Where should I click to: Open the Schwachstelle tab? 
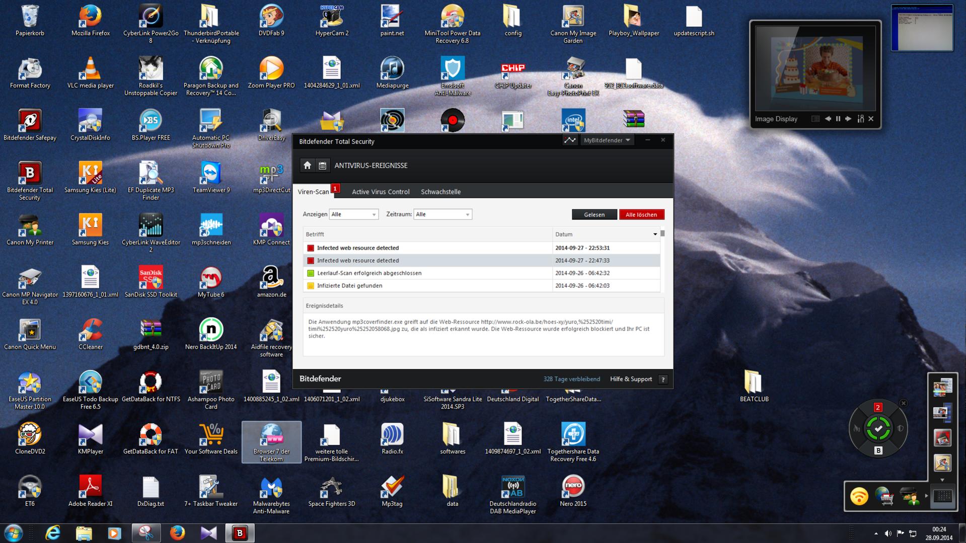coord(440,192)
